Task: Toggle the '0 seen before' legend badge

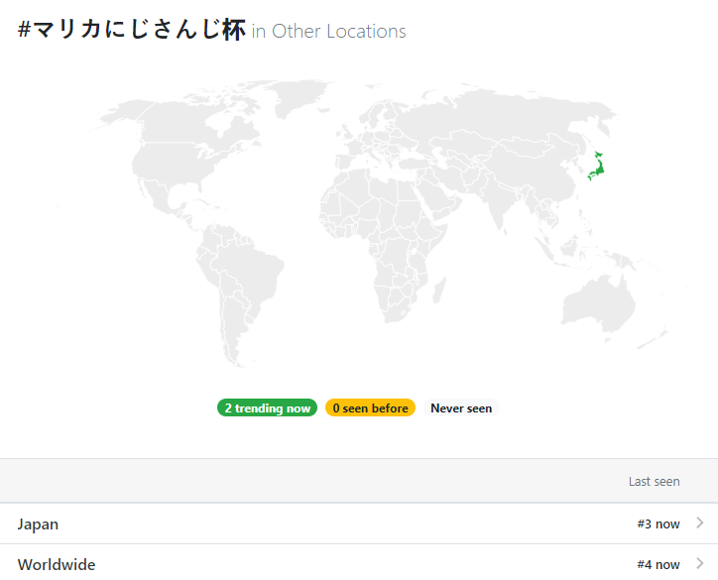Action: click(x=370, y=407)
